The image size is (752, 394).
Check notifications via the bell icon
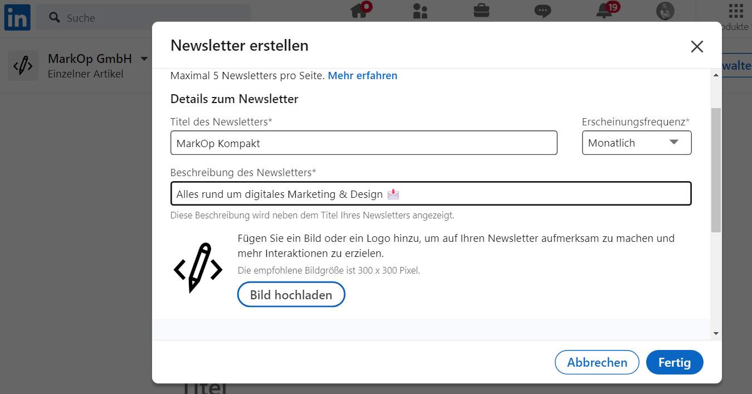pyautogui.click(x=604, y=12)
